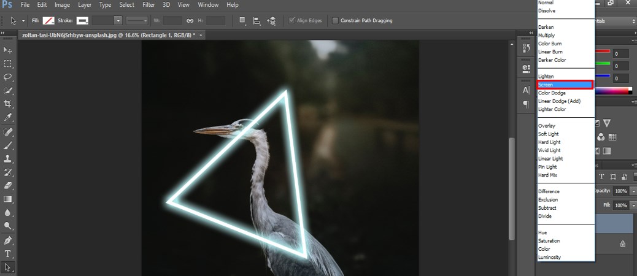The image size is (637, 276).
Task: Open the Paragraph panel icon
Action: click(526, 105)
